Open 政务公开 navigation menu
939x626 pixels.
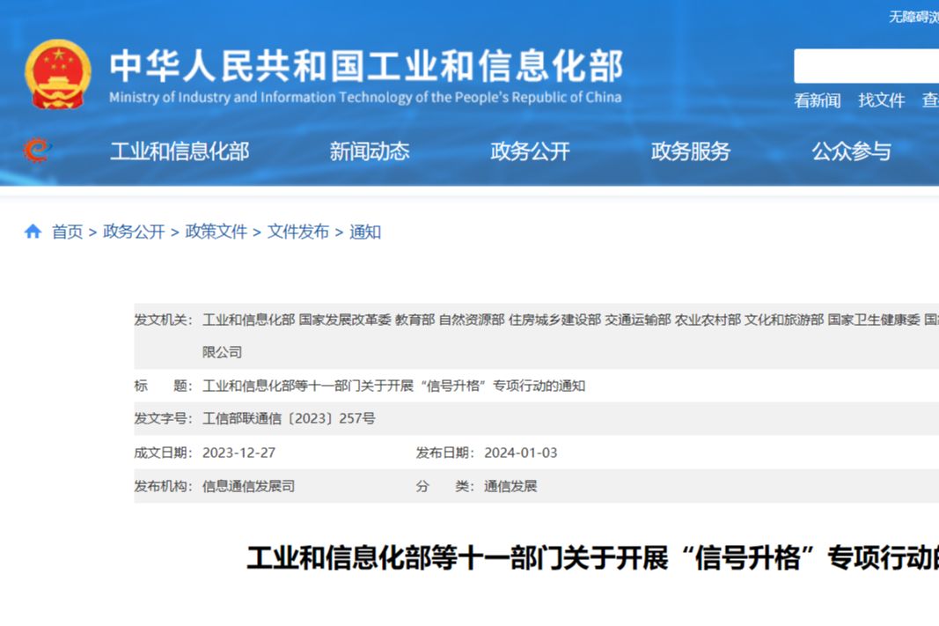point(530,151)
